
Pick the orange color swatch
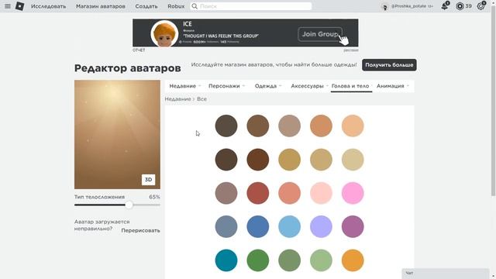click(353, 260)
